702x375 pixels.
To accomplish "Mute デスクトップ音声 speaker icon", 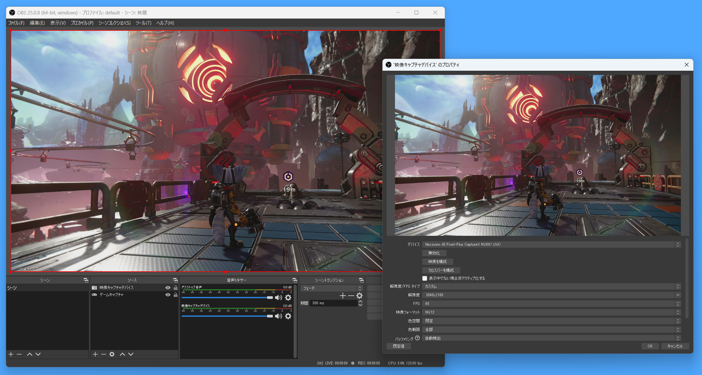I will click(x=279, y=298).
